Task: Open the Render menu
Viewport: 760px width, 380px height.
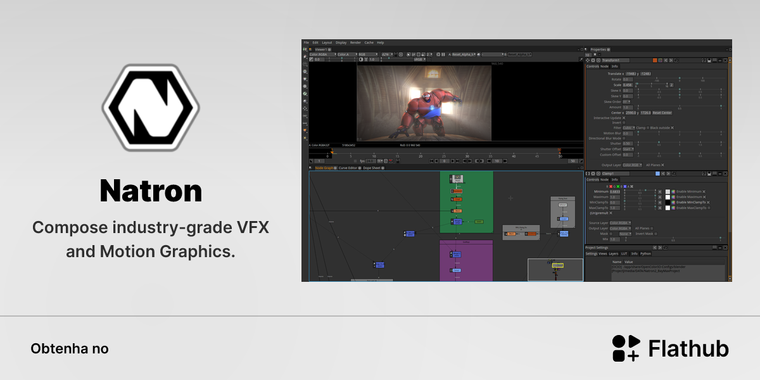Action: [355, 42]
